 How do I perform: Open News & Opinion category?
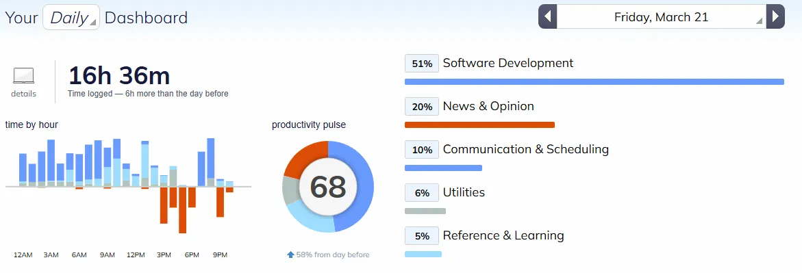[x=488, y=106]
